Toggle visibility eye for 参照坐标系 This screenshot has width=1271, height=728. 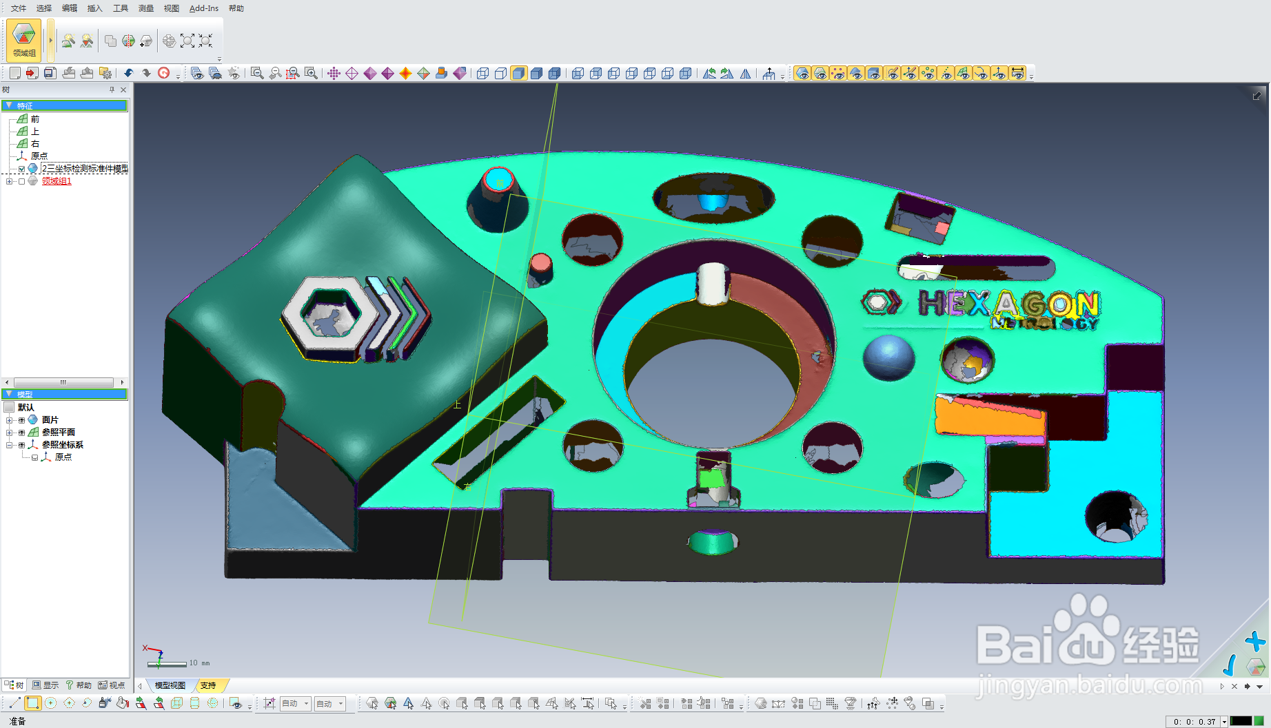click(21, 445)
